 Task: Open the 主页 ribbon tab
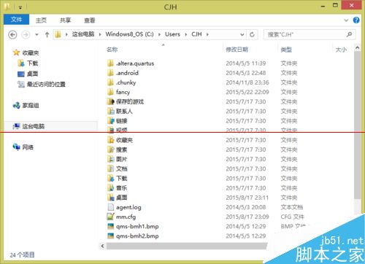[x=41, y=20]
